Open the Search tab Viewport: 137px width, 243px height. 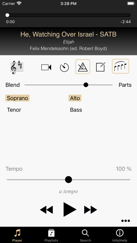[86, 235]
